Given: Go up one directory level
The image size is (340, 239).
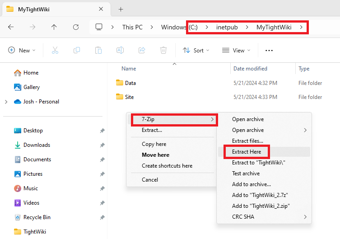Looking at the screenshot, I should [x=54, y=27].
